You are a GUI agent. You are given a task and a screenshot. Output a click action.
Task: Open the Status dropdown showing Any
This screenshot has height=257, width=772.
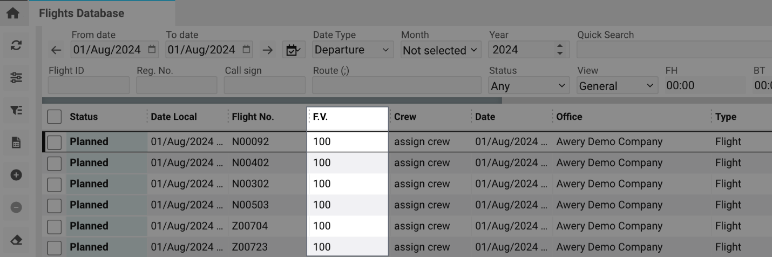[x=529, y=86]
